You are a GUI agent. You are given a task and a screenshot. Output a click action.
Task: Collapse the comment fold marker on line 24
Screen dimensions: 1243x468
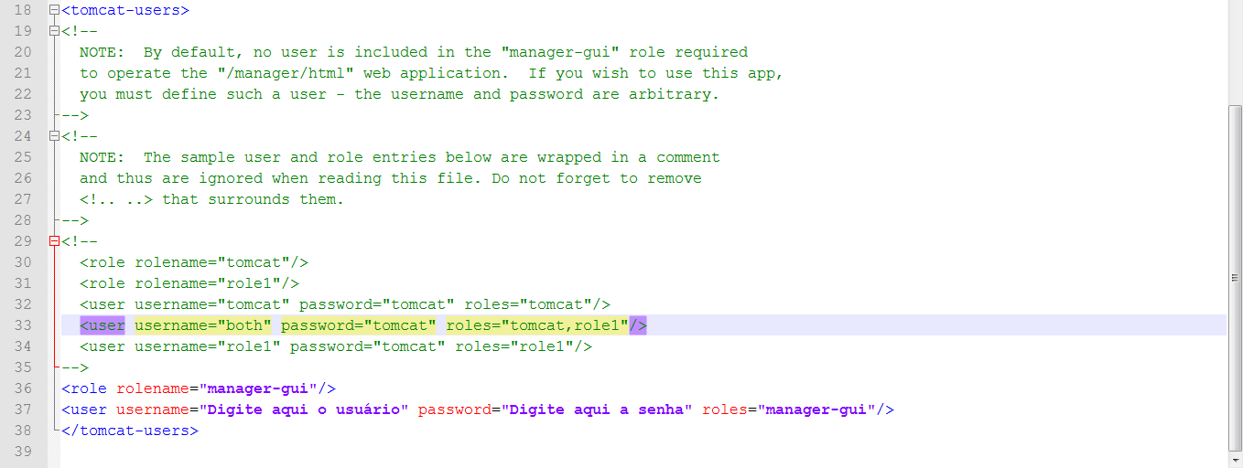(55, 136)
